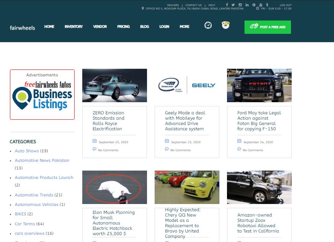Go to the HOME menu item
The height and width of the screenshot is (242, 334).
[x=49, y=27]
